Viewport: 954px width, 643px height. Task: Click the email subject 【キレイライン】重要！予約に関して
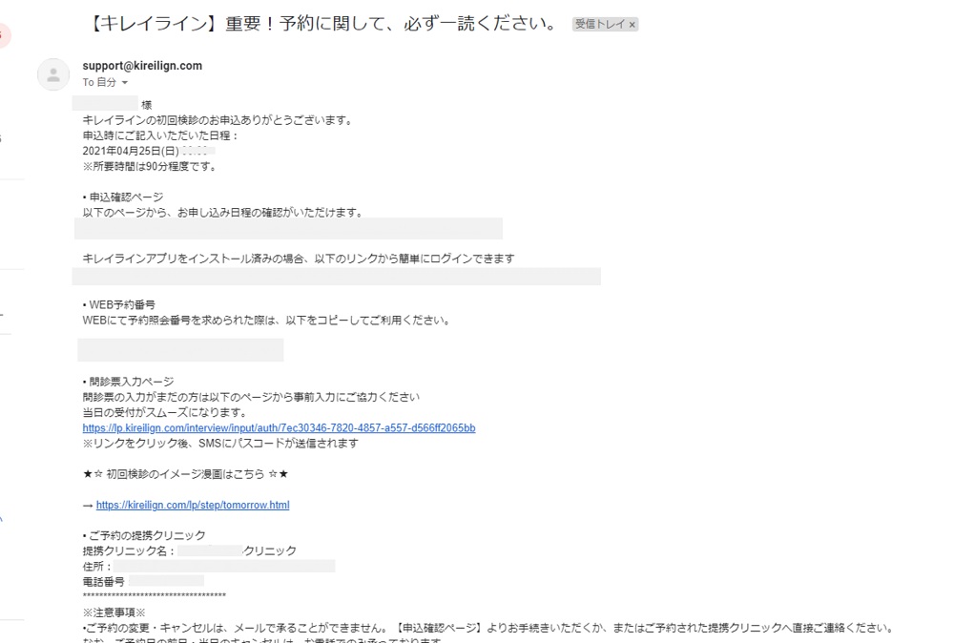click(323, 24)
